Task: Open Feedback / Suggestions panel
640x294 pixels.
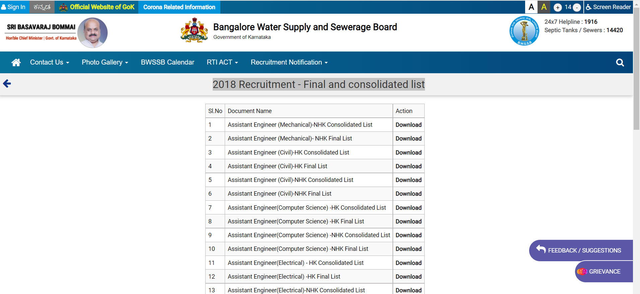Action: coord(581,250)
